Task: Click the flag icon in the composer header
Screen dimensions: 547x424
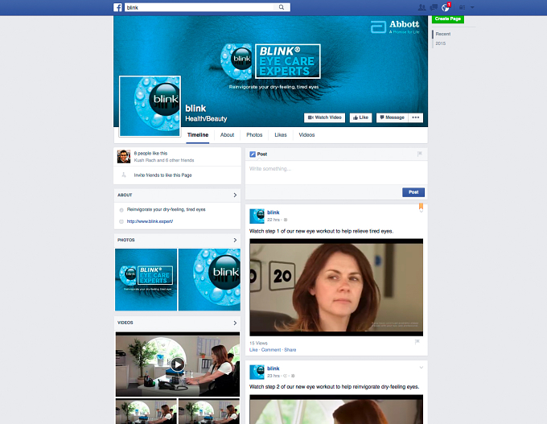Action: coord(420,154)
